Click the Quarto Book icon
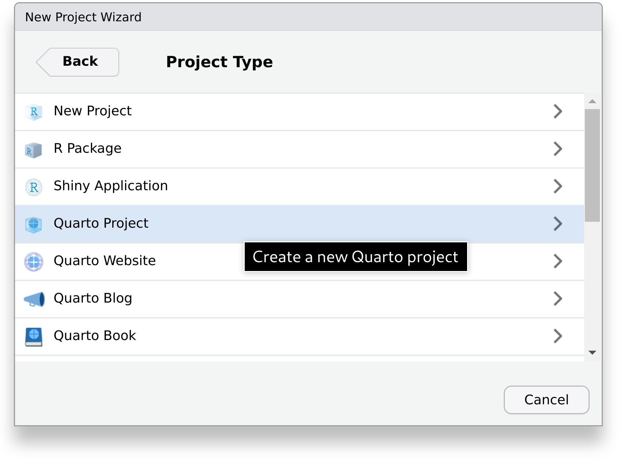This screenshot has height=459, width=623. [34, 337]
